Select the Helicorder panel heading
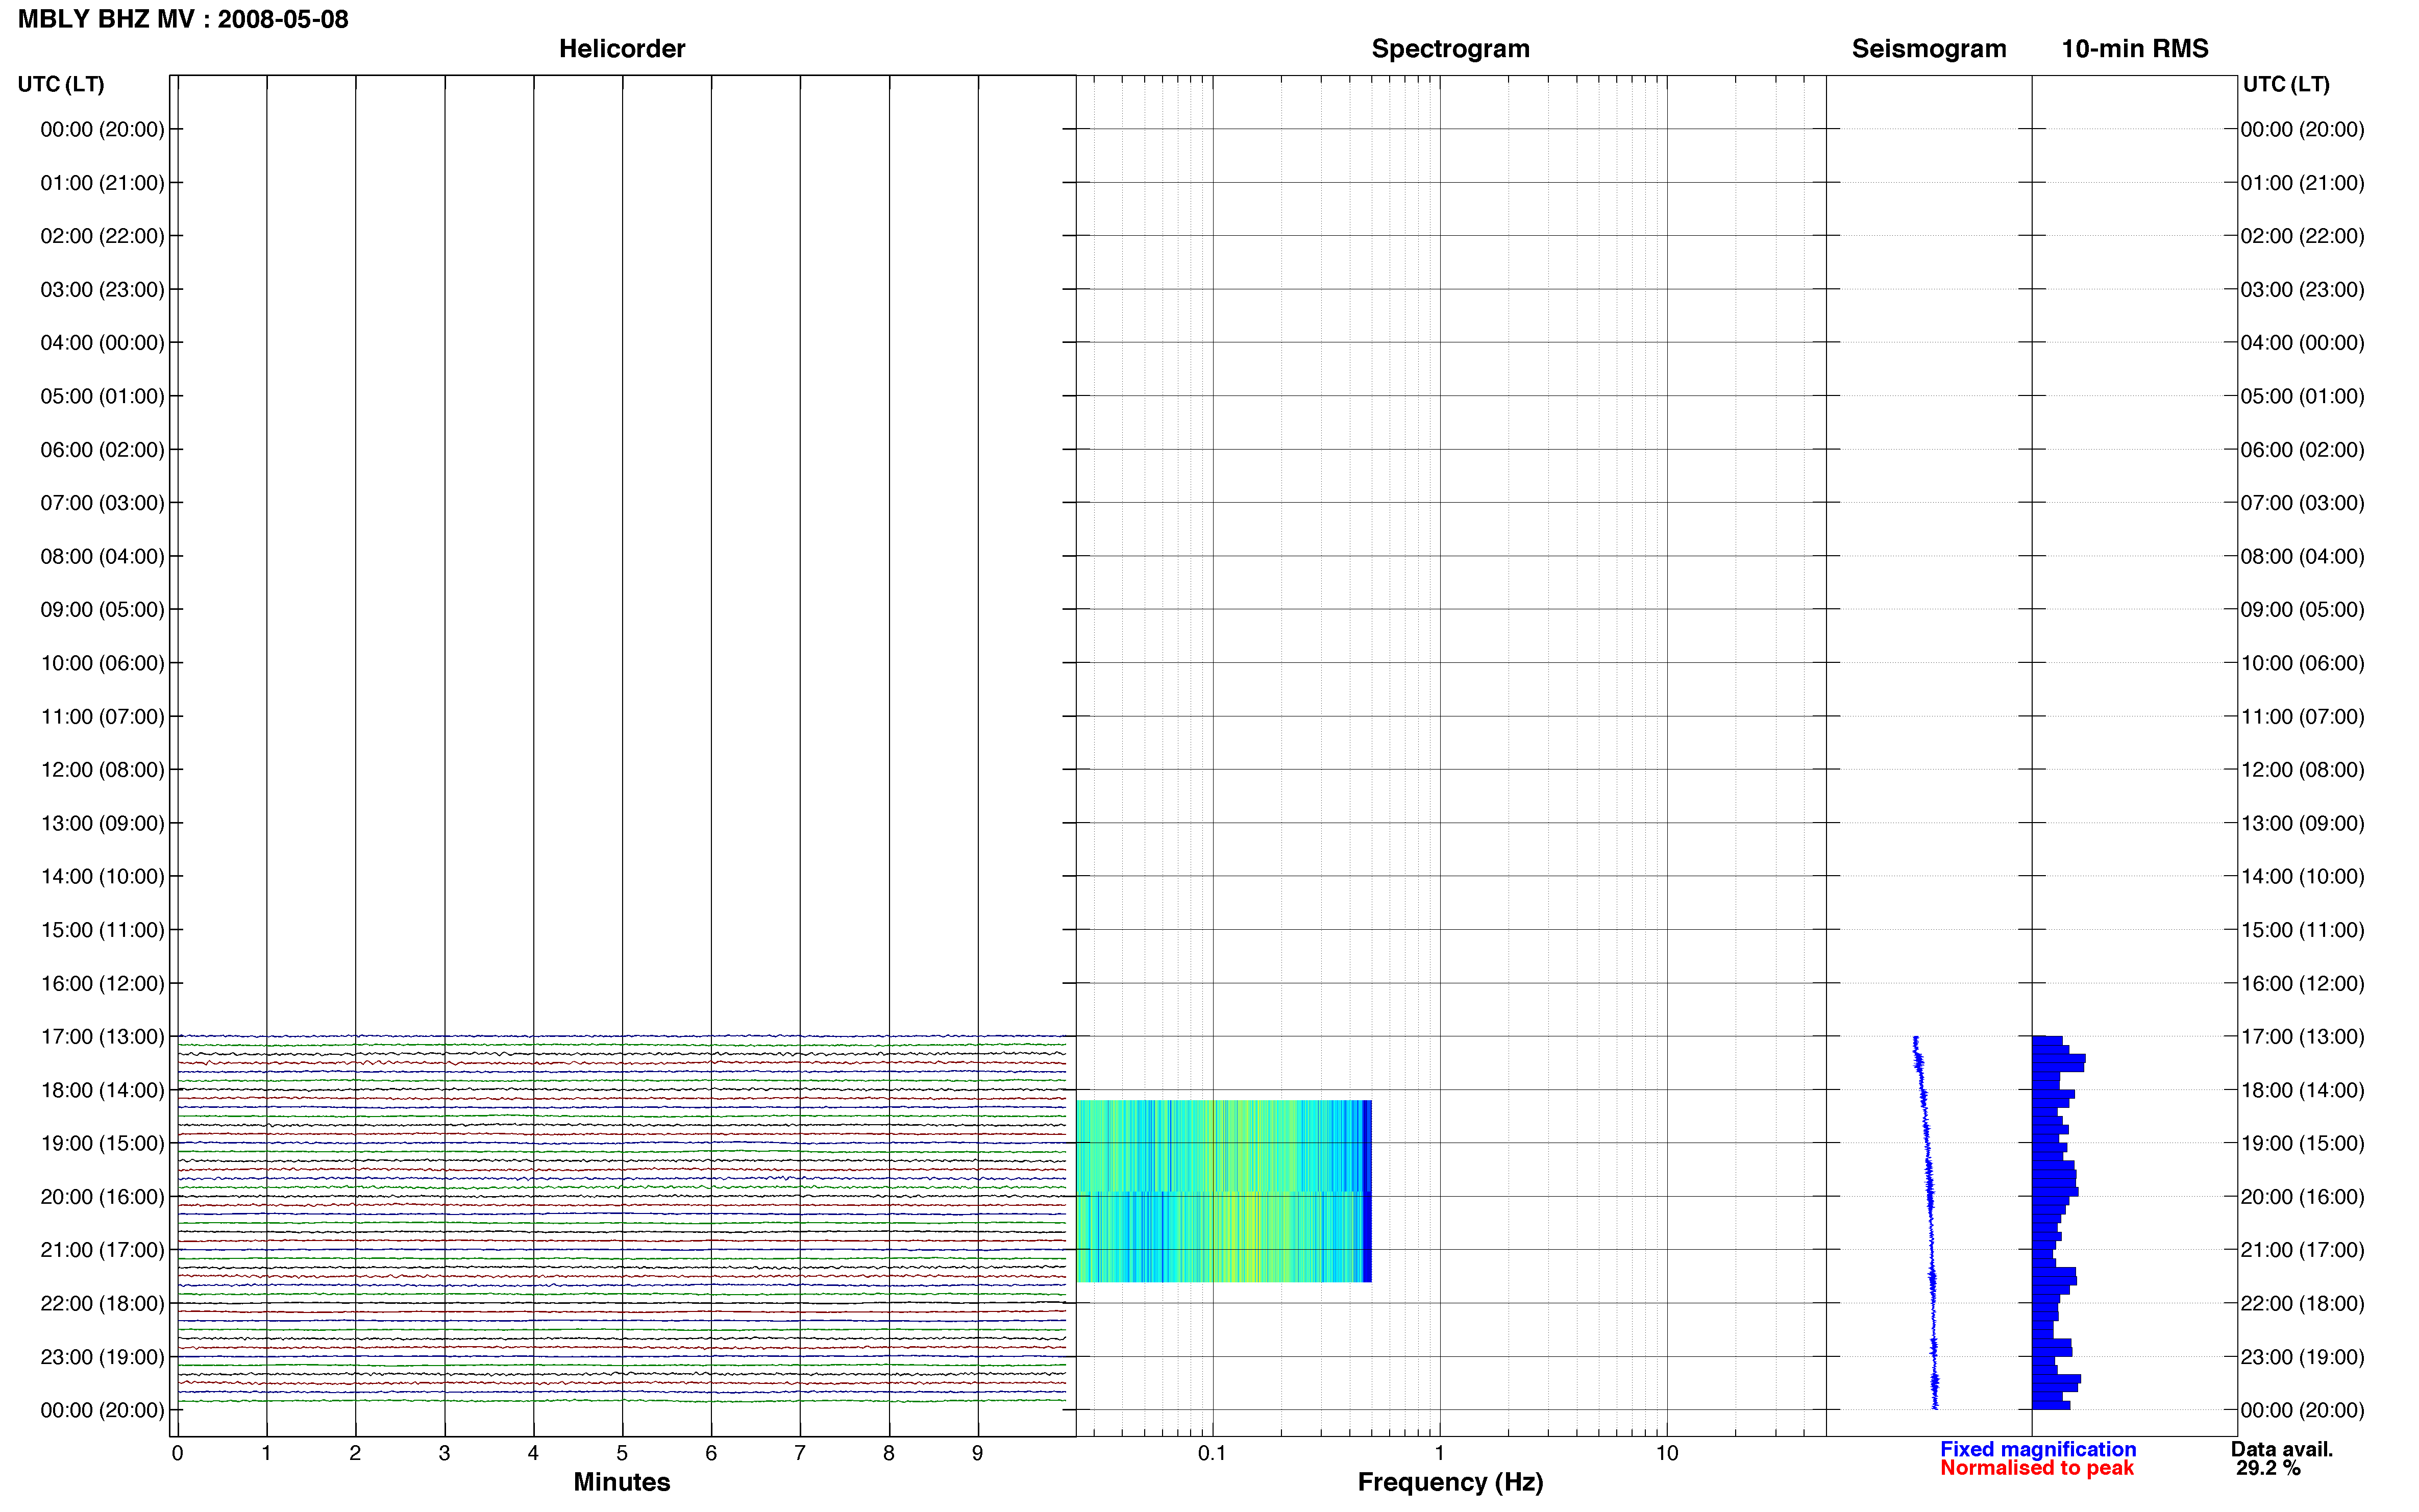 coord(622,49)
